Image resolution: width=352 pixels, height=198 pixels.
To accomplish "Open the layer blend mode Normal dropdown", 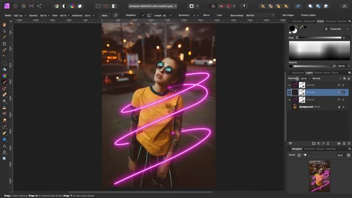I will 327,78.
